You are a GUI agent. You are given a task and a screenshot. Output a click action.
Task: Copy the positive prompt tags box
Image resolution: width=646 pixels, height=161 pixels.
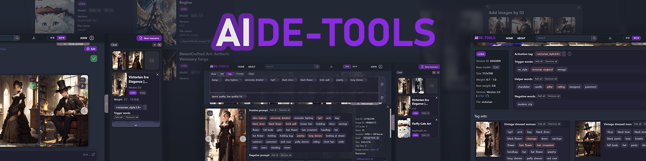tap(382, 84)
